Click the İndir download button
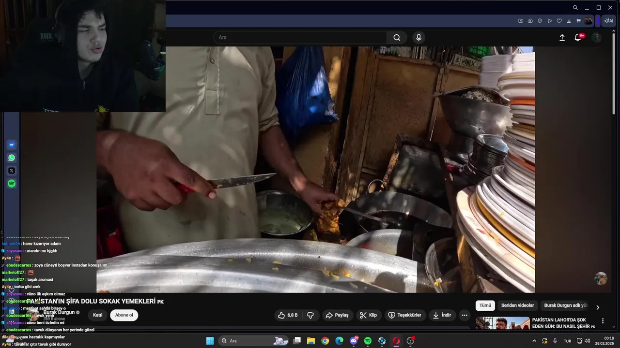Screen dimensions: 620x348 tap(442, 315)
